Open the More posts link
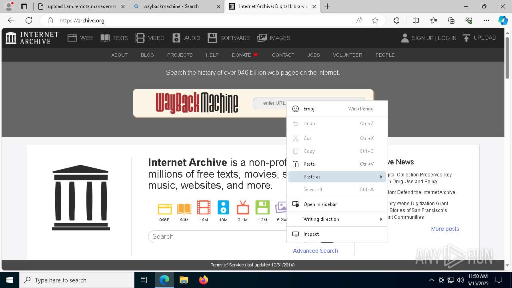 pyautogui.click(x=445, y=229)
